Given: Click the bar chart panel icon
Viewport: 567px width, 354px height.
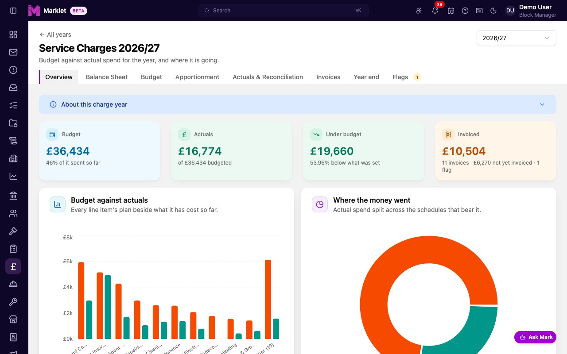Looking at the screenshot, I should click(58, 204).
